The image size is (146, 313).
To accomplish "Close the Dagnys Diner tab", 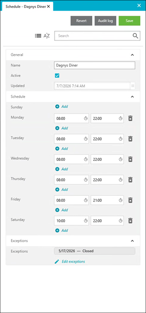I will pyautogui.click(x=48, y=7).
